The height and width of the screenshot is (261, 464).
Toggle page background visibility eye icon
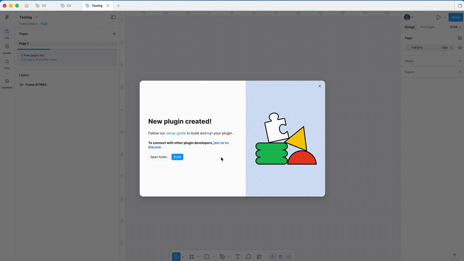point(460,48)
